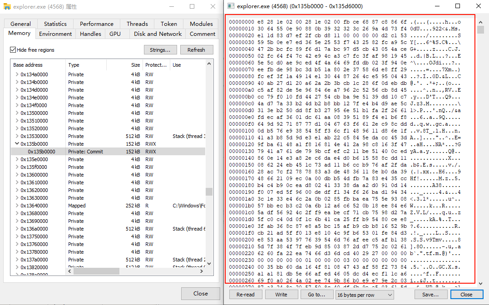This screenshot has width=489, height=305.
Task: Click the Write button
Action: point(281,295)
